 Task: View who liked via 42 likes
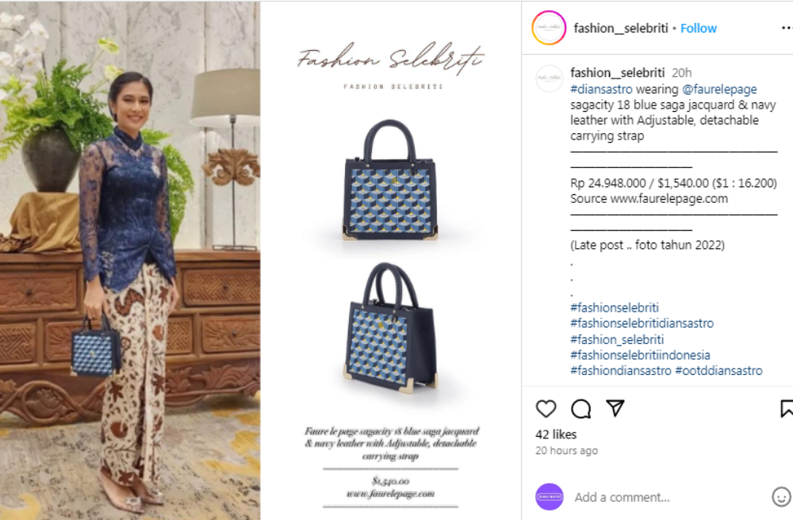click(x=556, y=434)
